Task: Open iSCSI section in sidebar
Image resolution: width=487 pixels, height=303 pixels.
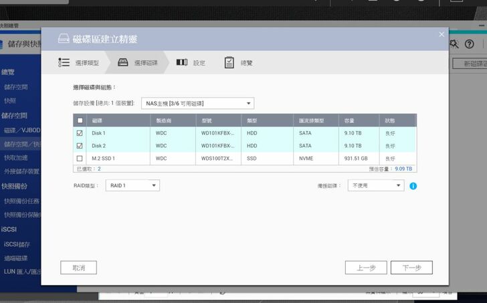Action: coord(9,229)
